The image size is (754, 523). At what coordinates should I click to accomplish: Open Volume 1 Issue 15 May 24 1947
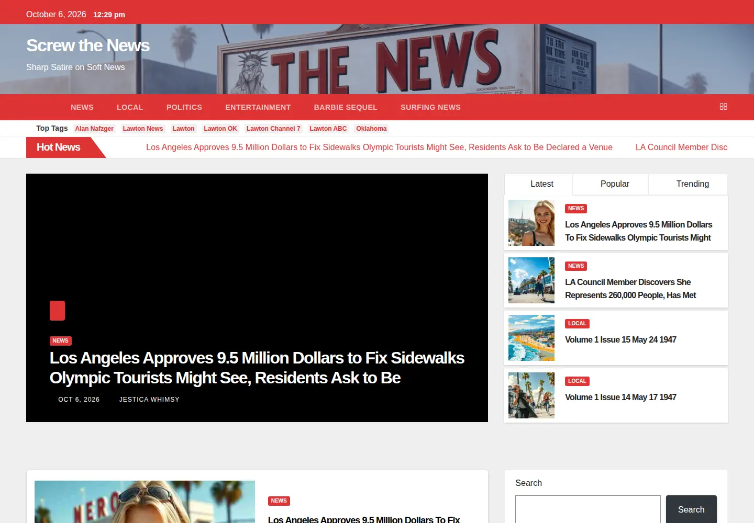tap(620, 340)
